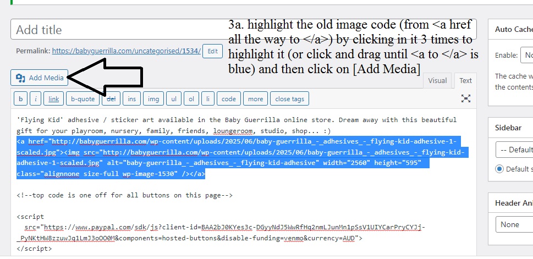Viewport: 533px width, 259px height.
Task: Open the babyguerrilla.com permalink
Action: click(x=127, y=51)
